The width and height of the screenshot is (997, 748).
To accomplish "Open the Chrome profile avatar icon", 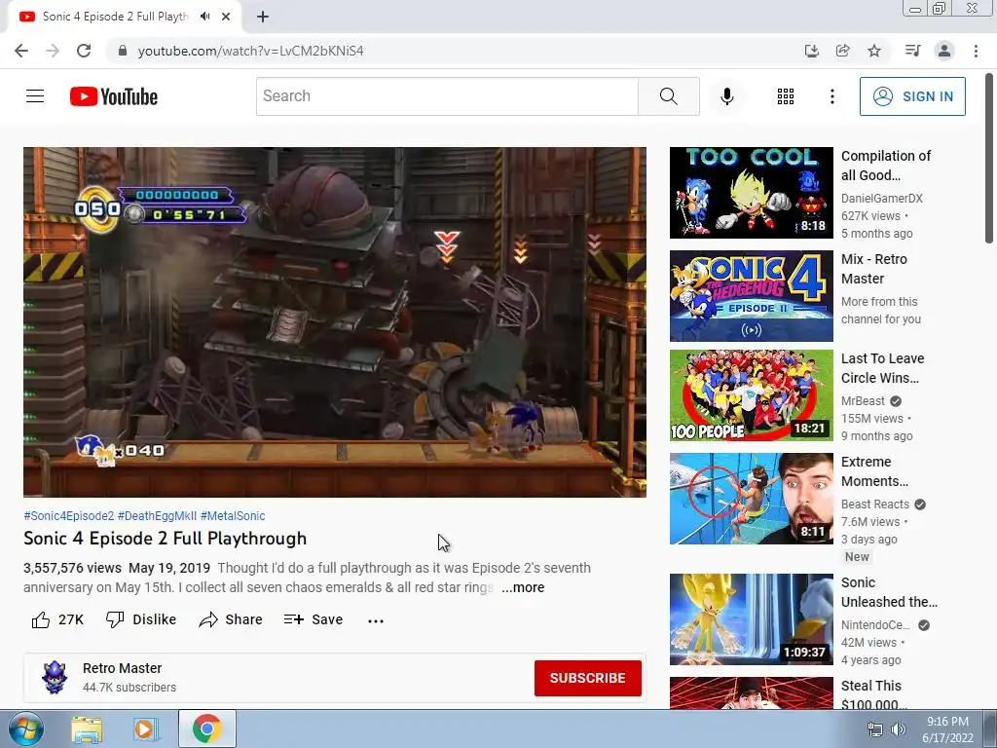I will click(x=944, y=51).
